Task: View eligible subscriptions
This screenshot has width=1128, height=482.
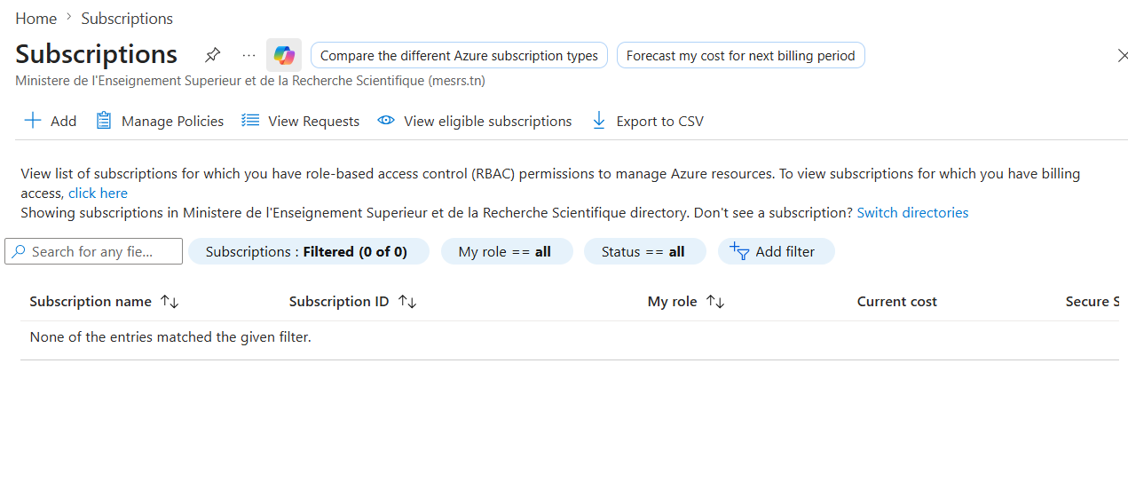Action: (475, 121)
